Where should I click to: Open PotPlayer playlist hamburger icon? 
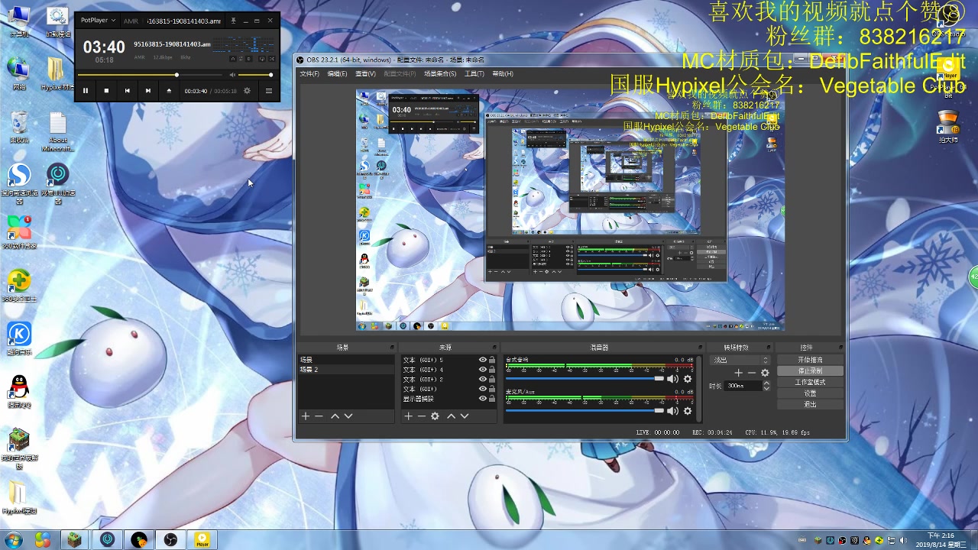(x=268, y=90)
